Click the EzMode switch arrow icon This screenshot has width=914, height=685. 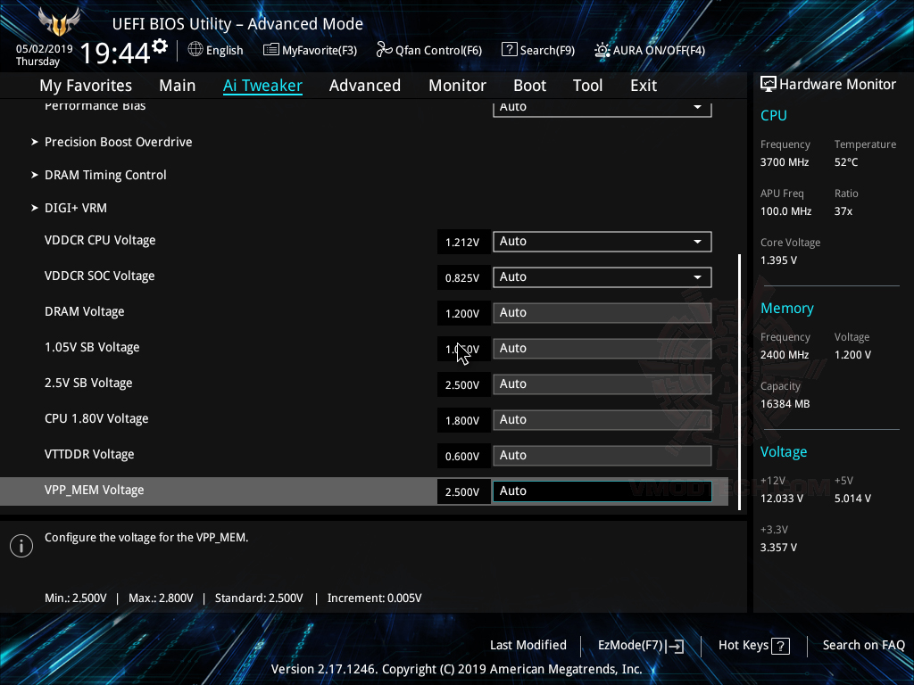coord(676,646)
